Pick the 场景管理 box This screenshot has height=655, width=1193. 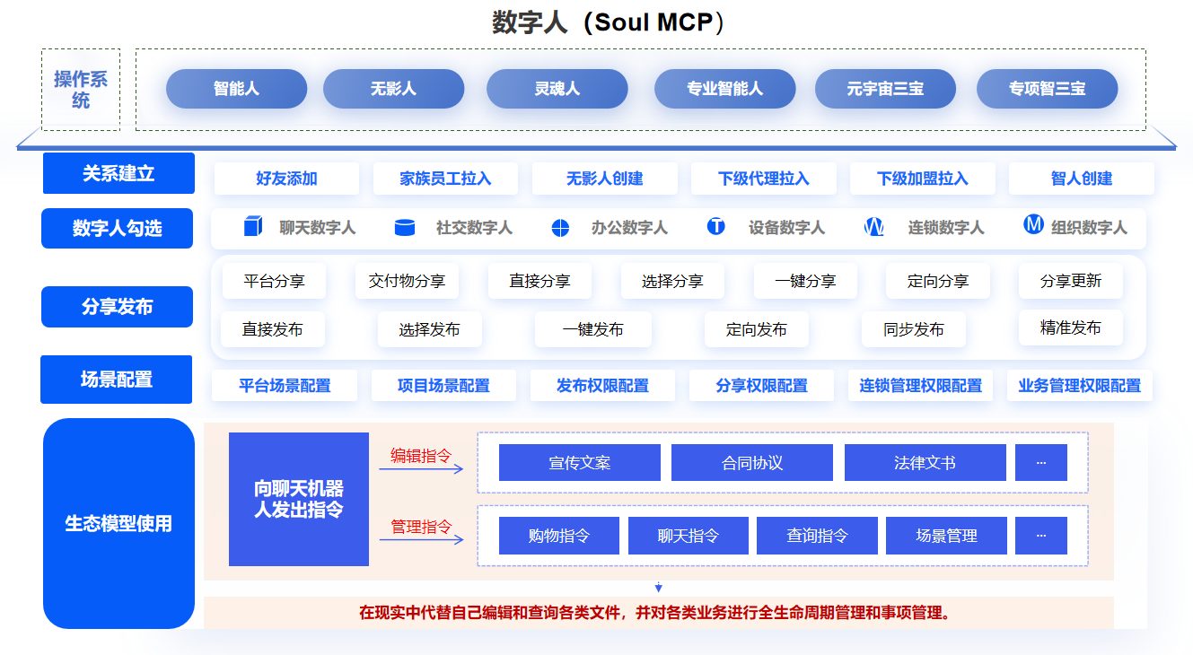tap(946, 536)
